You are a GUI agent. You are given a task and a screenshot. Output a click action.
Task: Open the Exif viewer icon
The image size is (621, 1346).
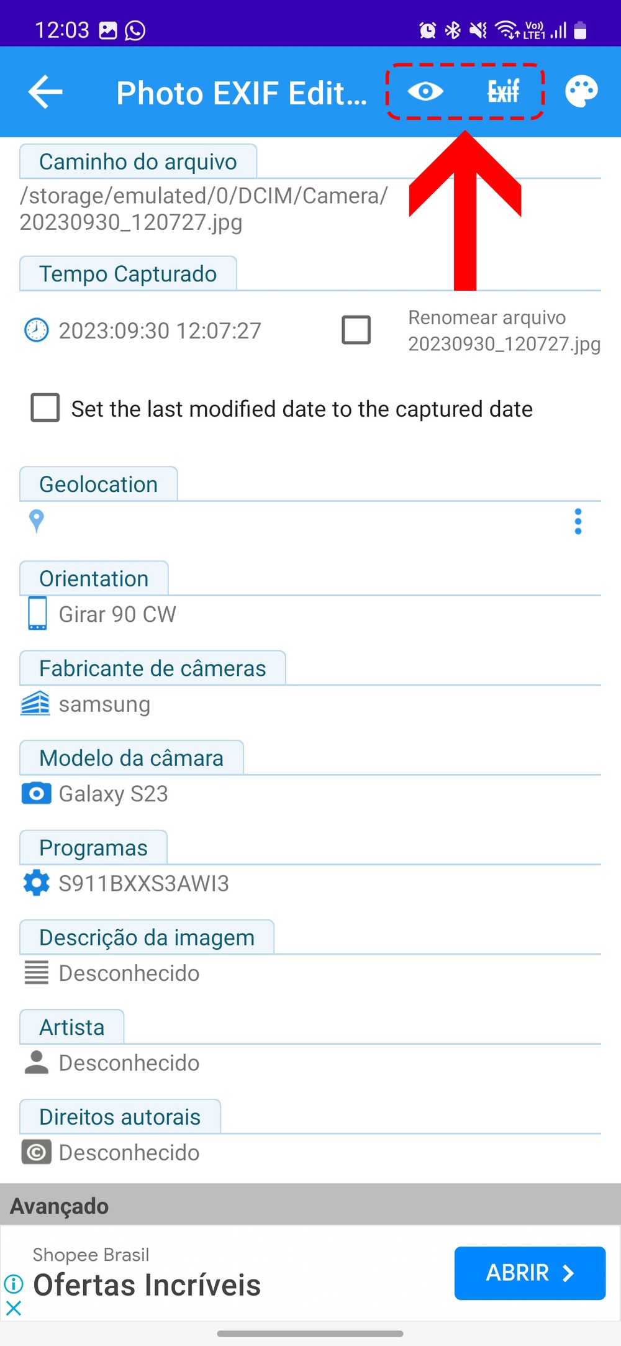(503, 92)
